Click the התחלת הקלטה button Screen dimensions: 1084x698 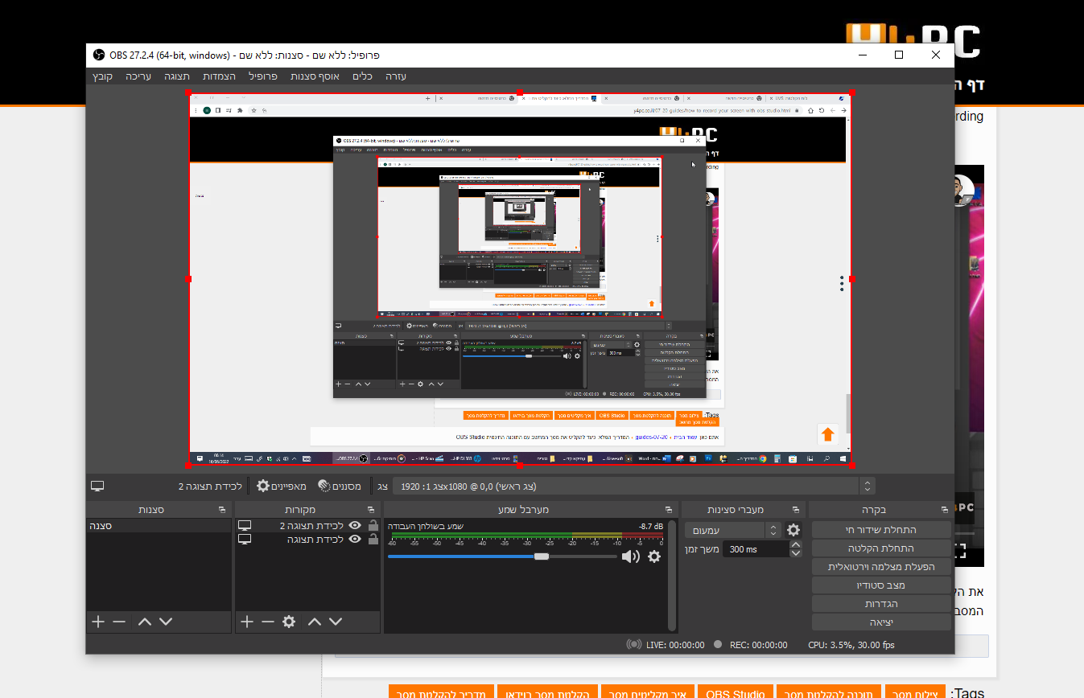[x=881, y=548]
